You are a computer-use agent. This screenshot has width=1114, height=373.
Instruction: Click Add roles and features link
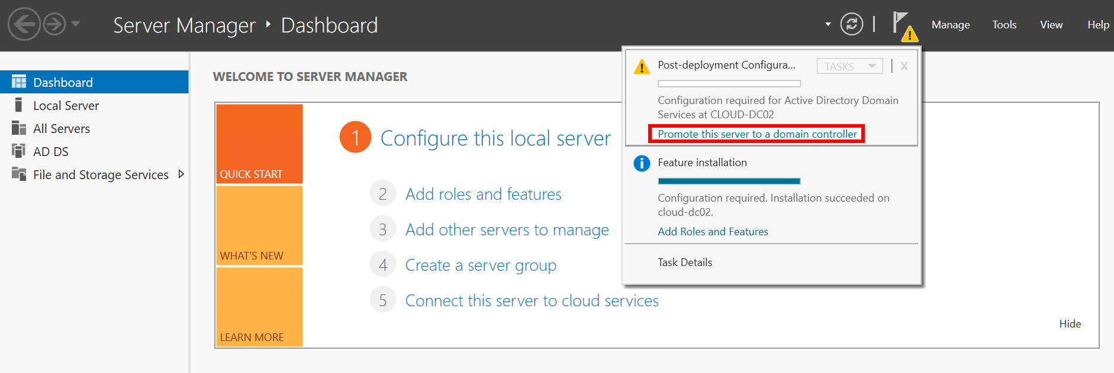483,194
